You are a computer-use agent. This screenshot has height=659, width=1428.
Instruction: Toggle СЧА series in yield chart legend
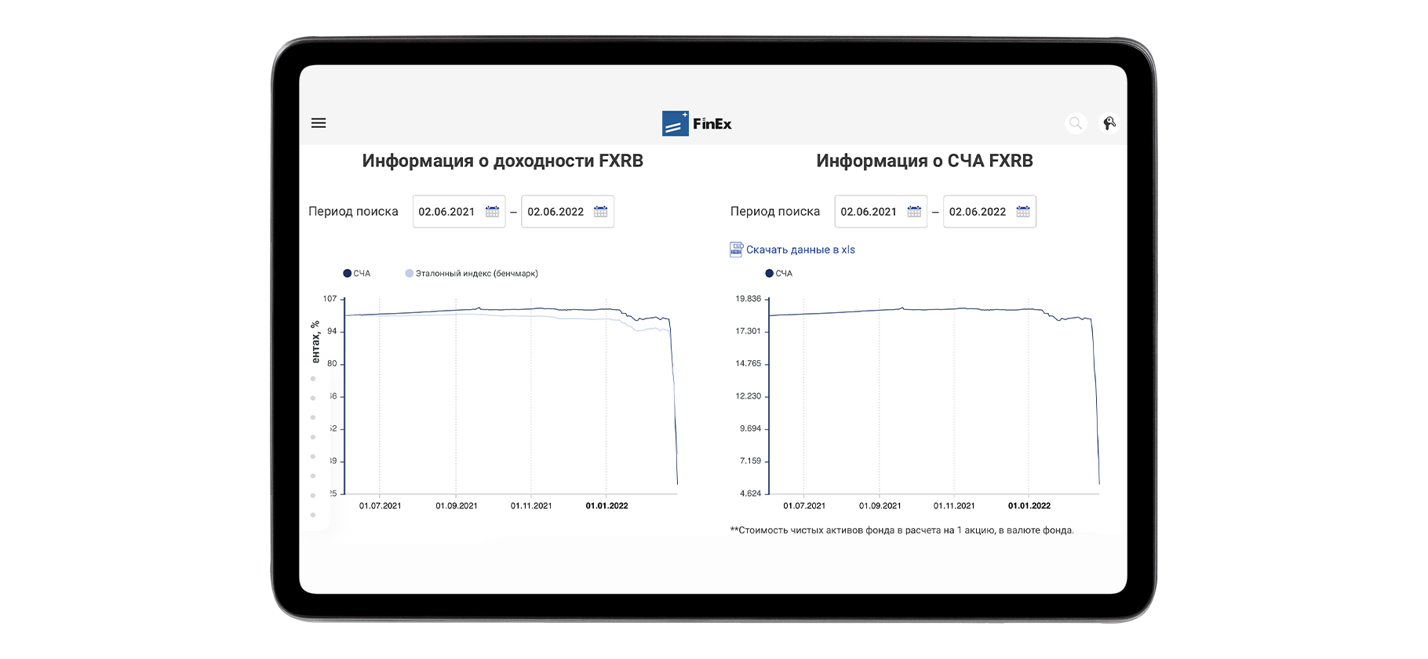(357, 274)
